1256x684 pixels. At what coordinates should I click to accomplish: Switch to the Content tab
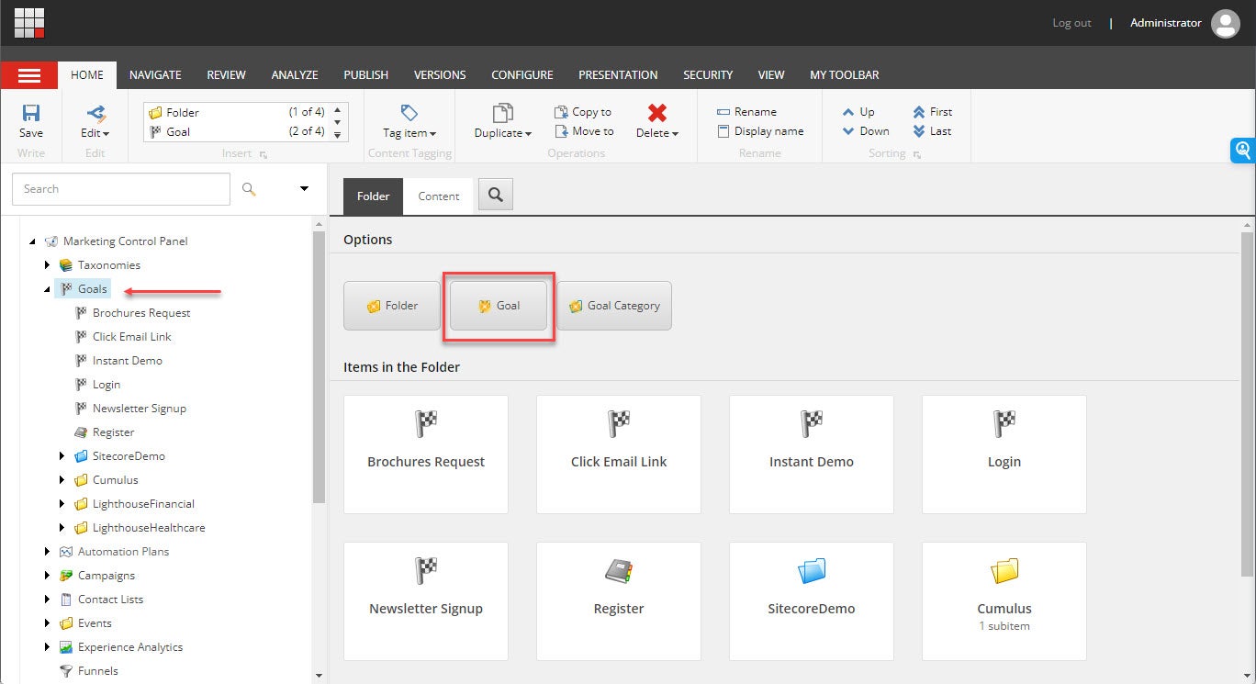coord(439,196)
